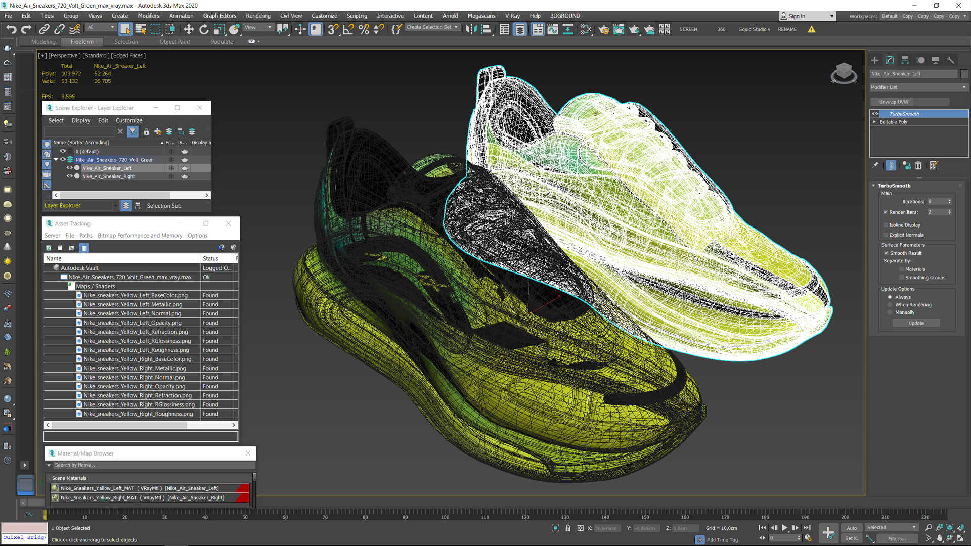Click Remove modifier trash icon

pos(918,165)
